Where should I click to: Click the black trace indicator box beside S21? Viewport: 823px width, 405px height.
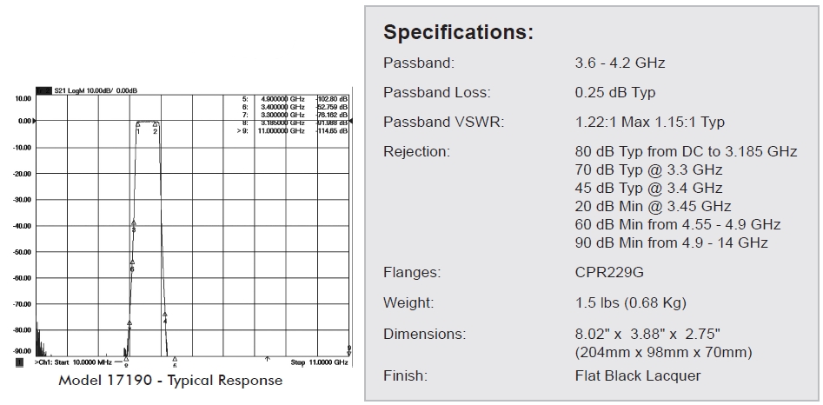click(43, 90)
